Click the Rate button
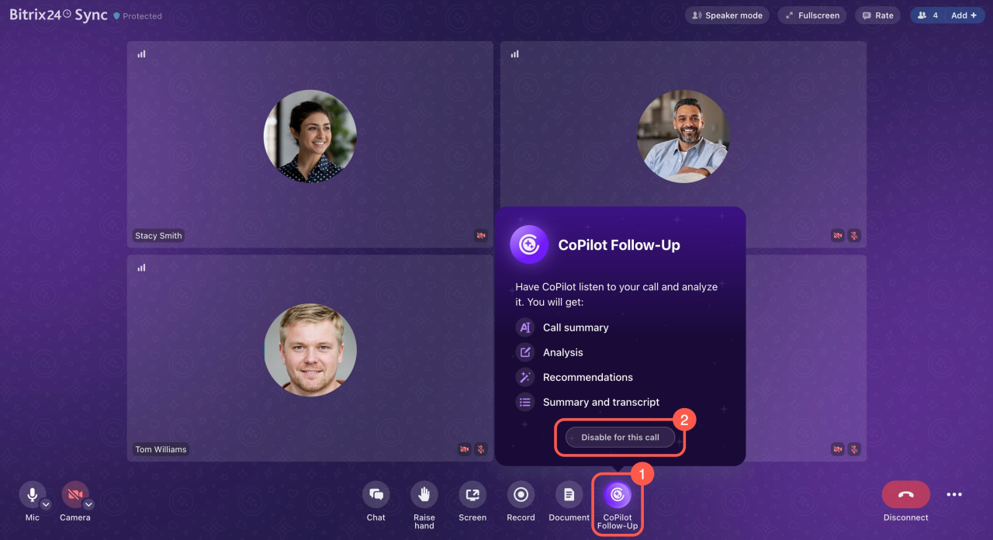 [x=877, y=16]
